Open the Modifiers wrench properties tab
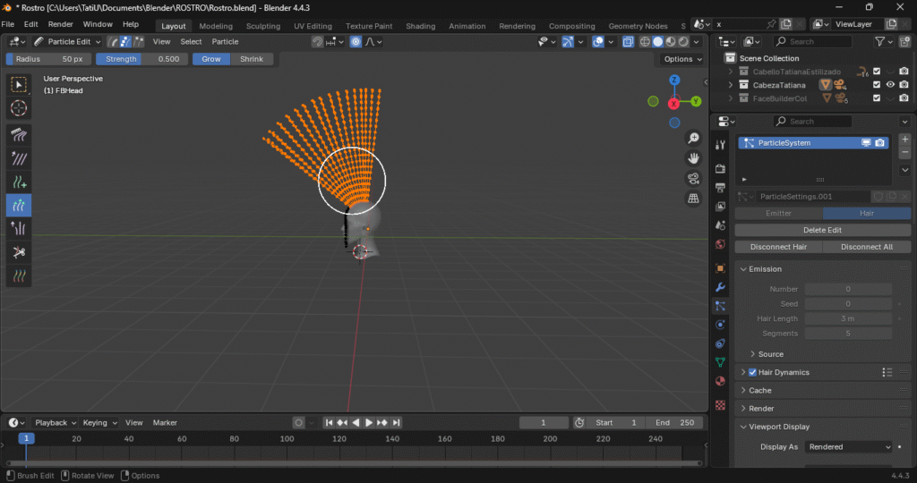This screenshot has height=483, width=917. tap(720, 287)
